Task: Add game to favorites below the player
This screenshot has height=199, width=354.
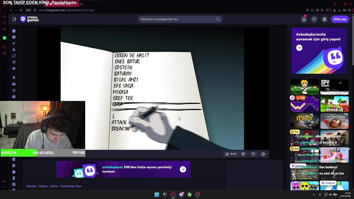Action: pyautogui.click(x=253, y=154)
